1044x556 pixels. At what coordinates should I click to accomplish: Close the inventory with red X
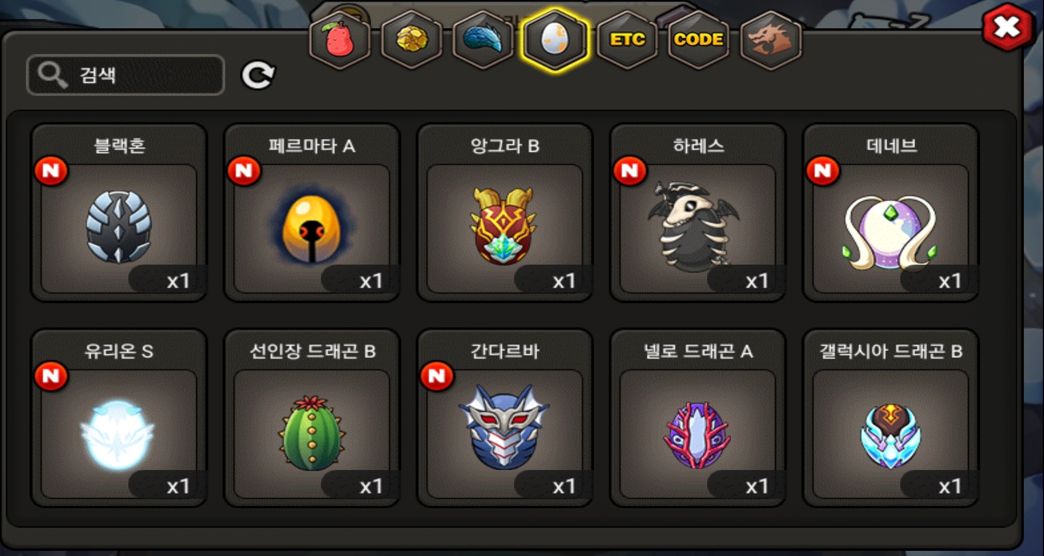[1007, 28]
